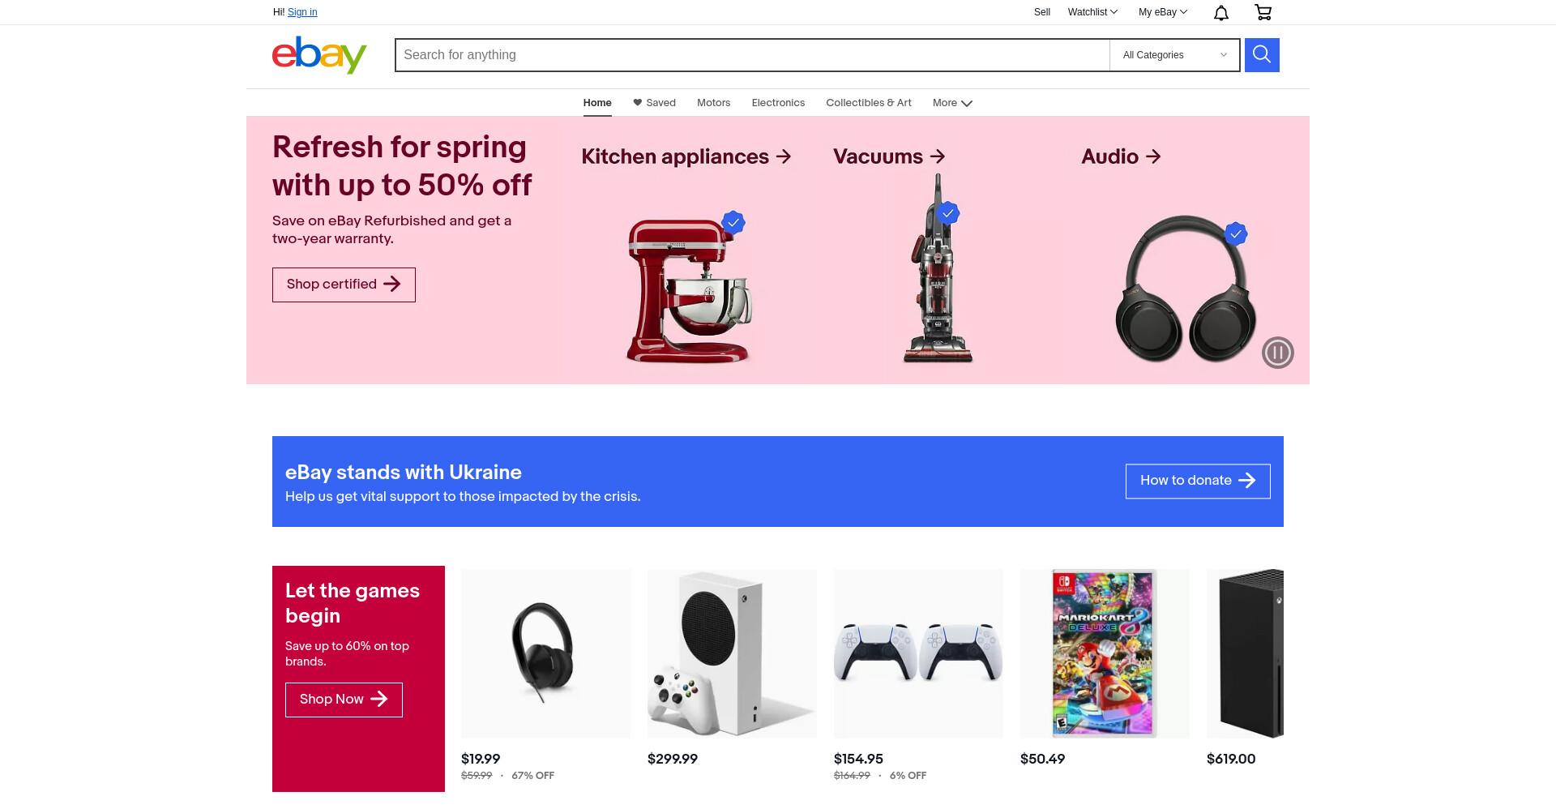Image resolution: width=1556 pixels, height=809 pixels.
Task: Click the upright vacuum image
Action: click(x=938, y=268)
